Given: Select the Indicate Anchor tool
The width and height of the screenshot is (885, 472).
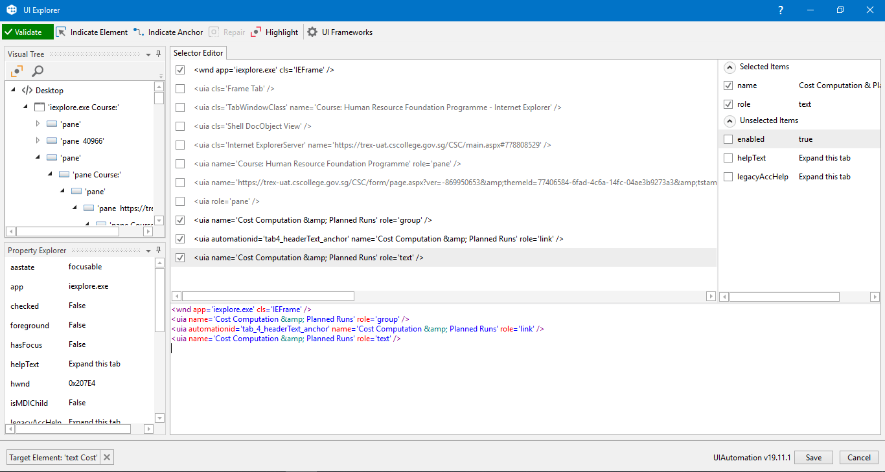Looking at the screenshot, I should pyautogui.click(x=168, y=32).
